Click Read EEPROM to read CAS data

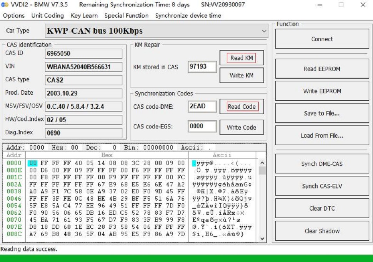[321, 69]
